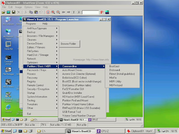Click the red P properties icon

coord(102,12)
